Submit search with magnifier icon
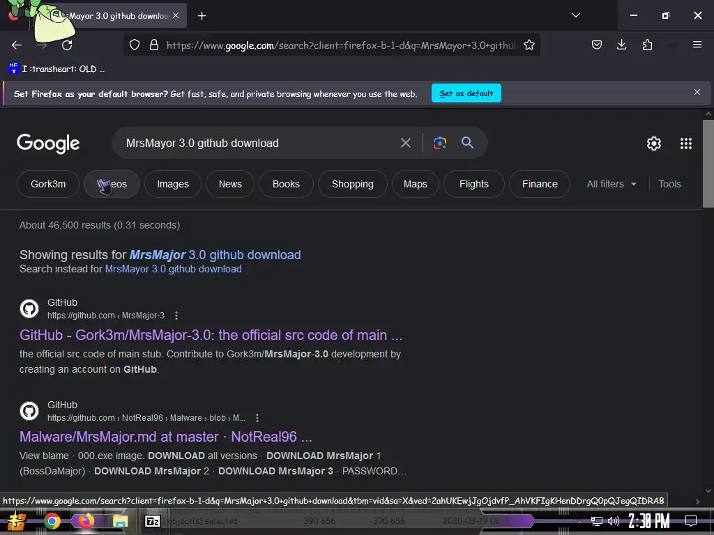The width and height of the screenshot is (714, 535). [467, 142]
